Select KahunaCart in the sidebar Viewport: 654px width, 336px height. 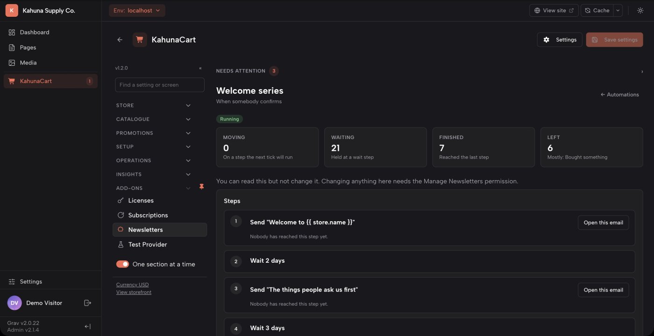50,81
